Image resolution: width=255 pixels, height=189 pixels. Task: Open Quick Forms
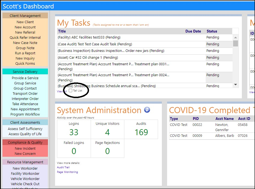(25, 63)
